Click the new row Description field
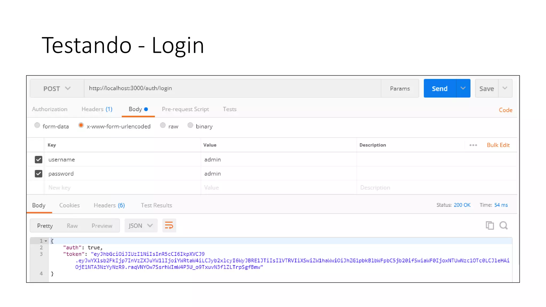Screen dimensions: 546x307 tap(437, 188)
